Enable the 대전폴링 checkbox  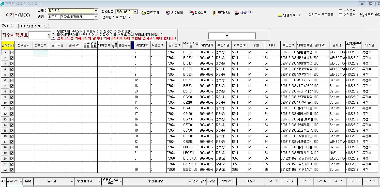click(x=340, y=15)
